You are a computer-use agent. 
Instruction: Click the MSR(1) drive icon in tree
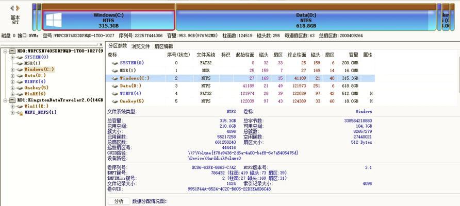click(20, 63)
